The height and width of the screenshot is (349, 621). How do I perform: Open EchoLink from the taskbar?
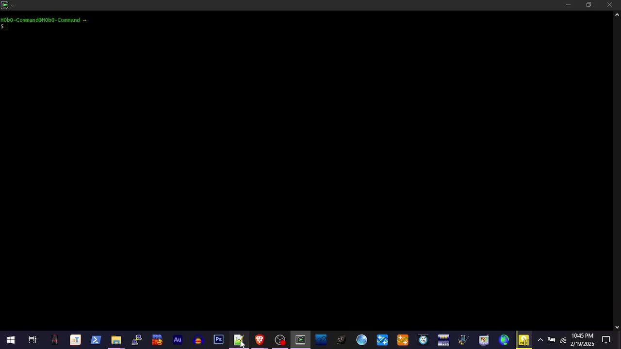(505, 340)
